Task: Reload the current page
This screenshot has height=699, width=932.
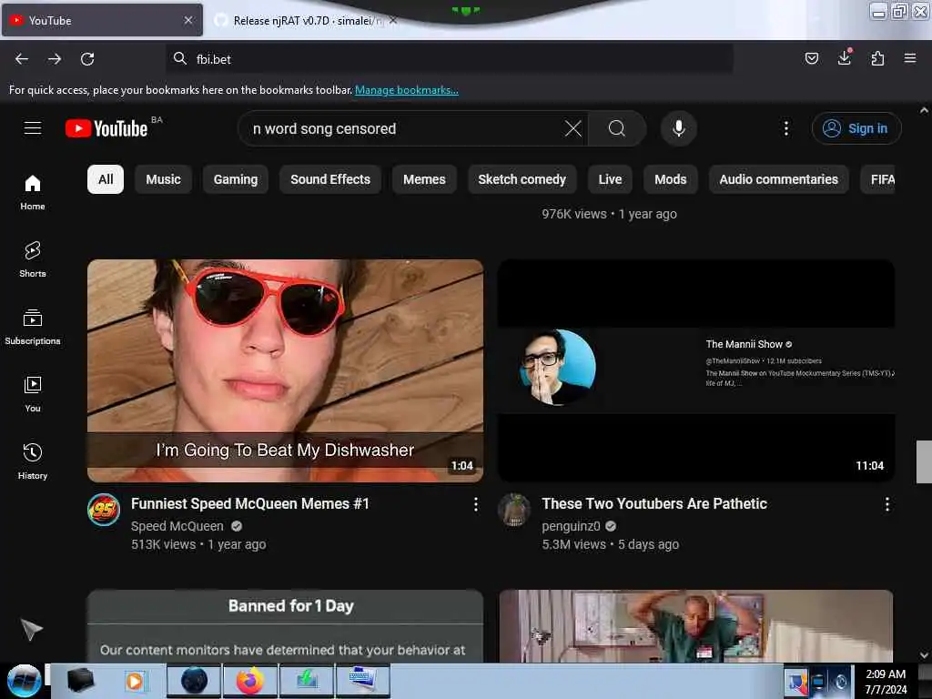Action: point(87,59)
